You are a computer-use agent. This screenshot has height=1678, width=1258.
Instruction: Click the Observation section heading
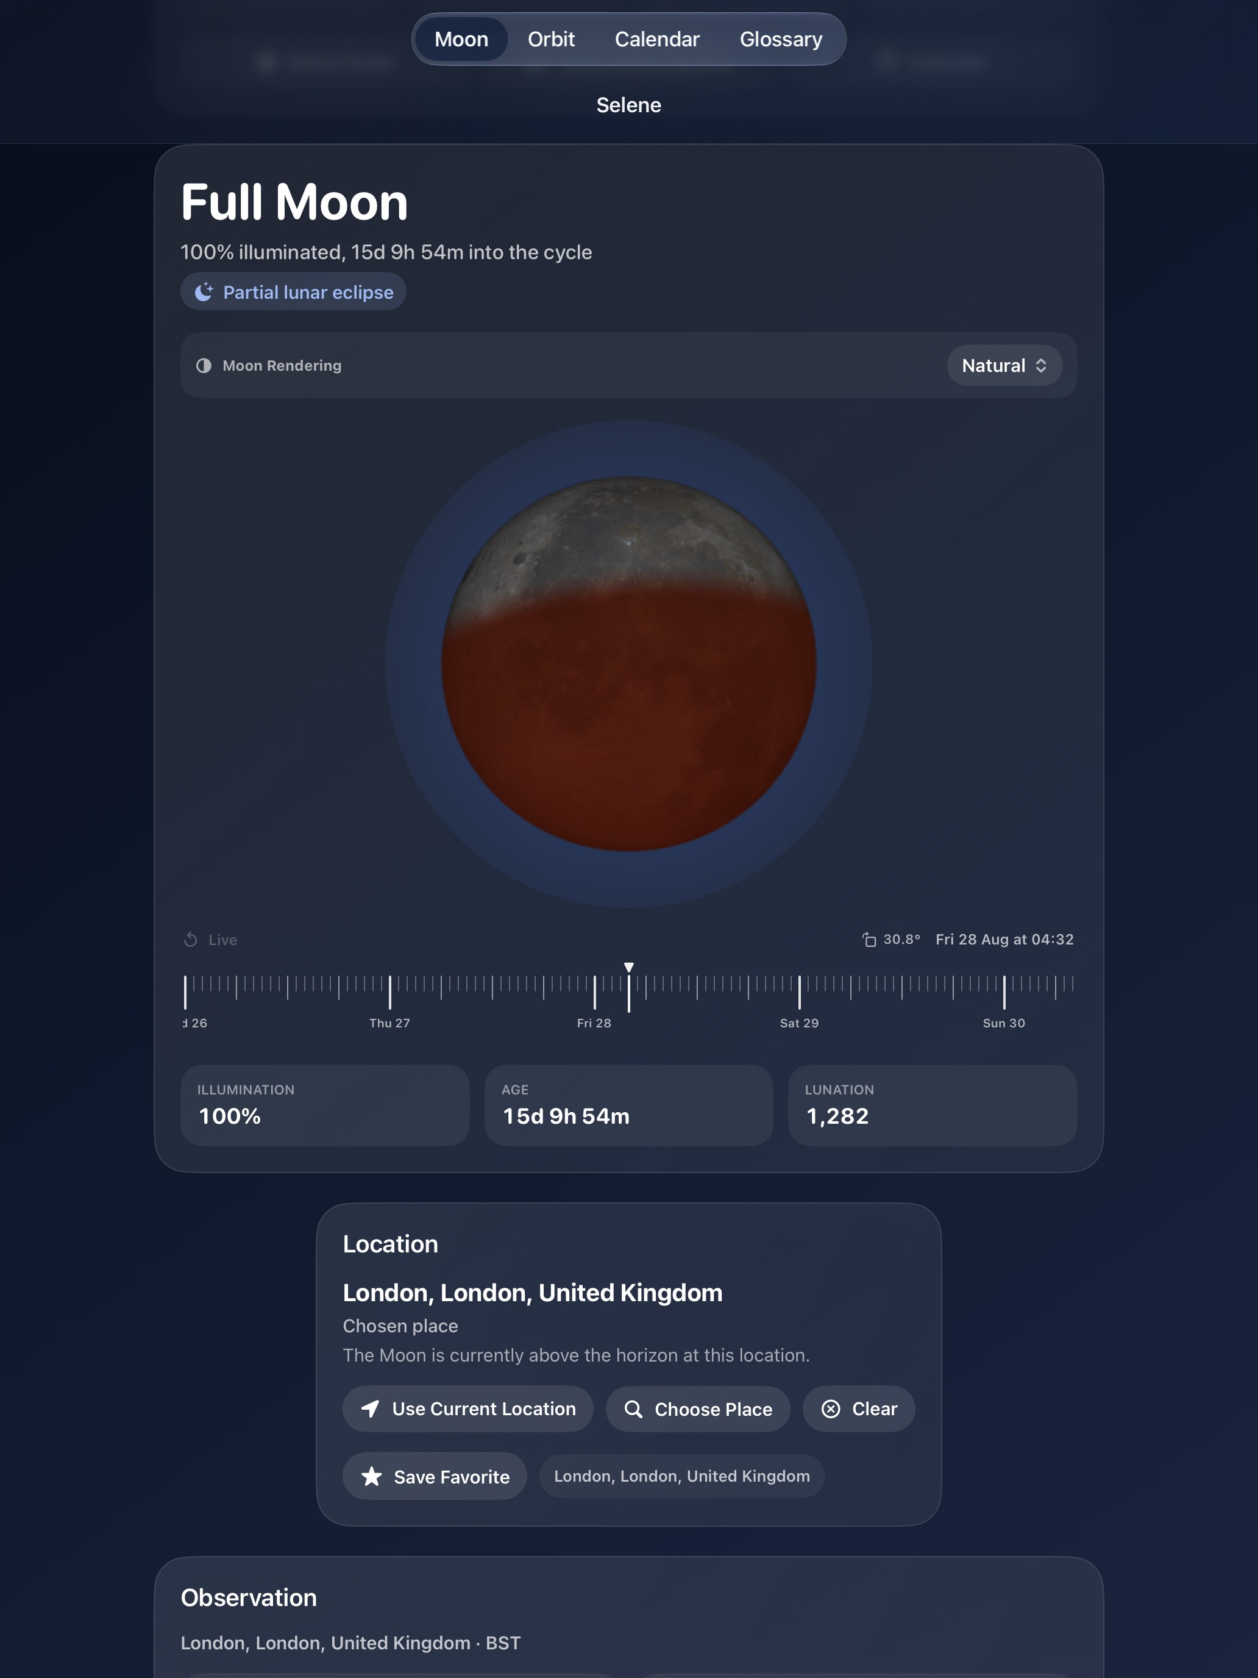pos(249,1598)
